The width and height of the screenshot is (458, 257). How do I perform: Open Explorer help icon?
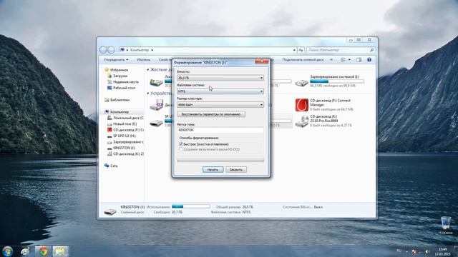369,60
